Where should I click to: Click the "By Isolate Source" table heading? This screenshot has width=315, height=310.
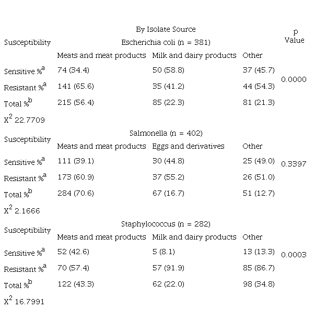pyautogui.click(x=165, y=29)
